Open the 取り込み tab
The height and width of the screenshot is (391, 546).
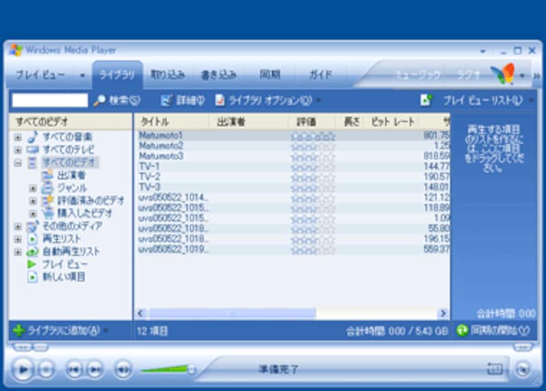[x=167, y=75]
